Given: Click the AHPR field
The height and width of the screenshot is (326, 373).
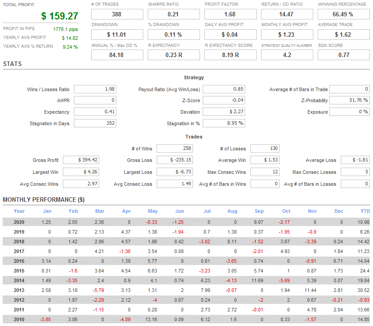Looking at the screenshot, I should pos(95,100).
